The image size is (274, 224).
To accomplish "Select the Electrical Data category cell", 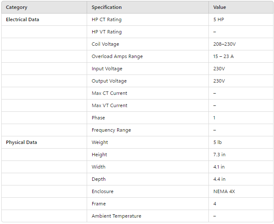I will point(22,19).
